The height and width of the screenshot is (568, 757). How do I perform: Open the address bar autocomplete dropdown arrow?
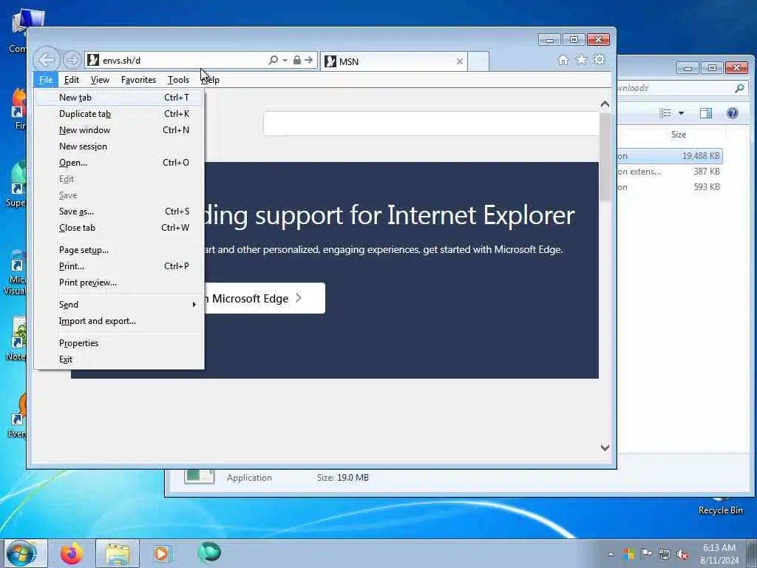point(285,61)
